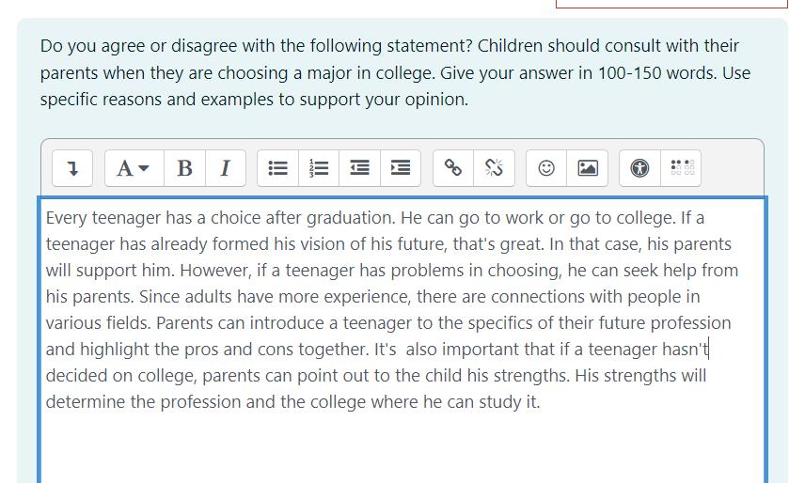Open the screenreader helper
The image size is (789, 483).
pyautogui.click(x=681, y=168)
